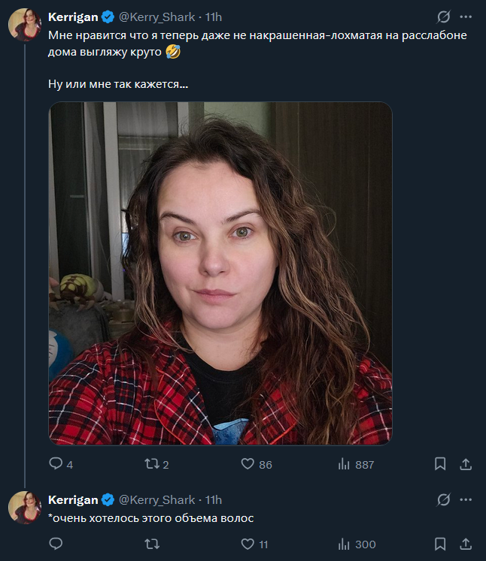Open more options on the second tweet
Image resolution: width=486 pixels, height=561 pixels.
click(x=465, y=499)
